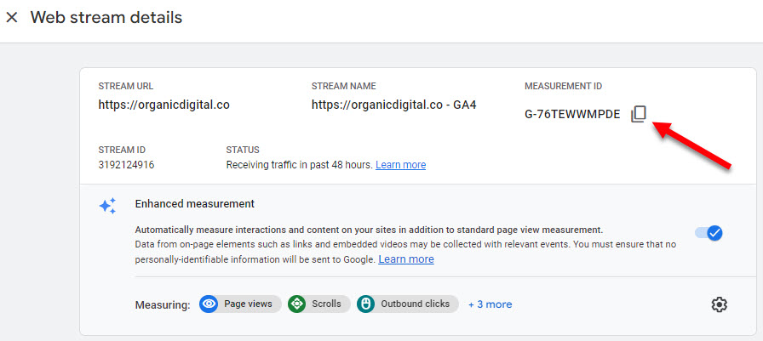Click the blue Page views eye icon
The width and height of the screenshot is (763, 341).
pos(209,304)
